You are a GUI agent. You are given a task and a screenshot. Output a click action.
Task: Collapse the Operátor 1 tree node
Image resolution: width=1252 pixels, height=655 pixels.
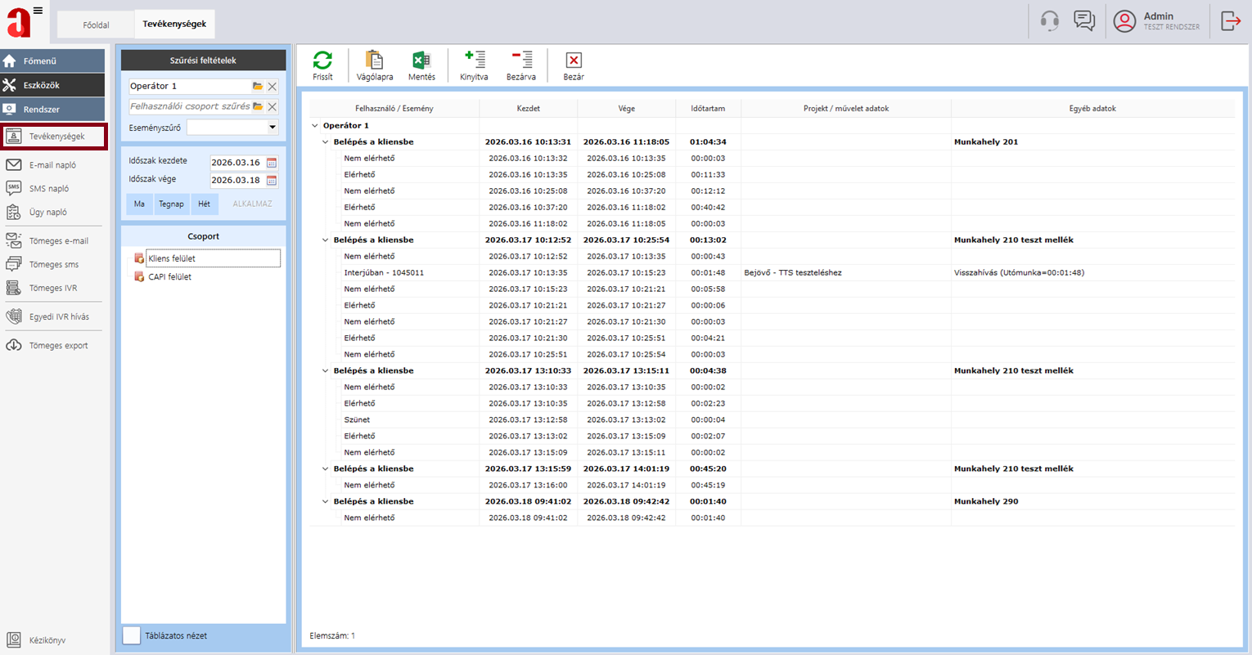click(315, 126)
